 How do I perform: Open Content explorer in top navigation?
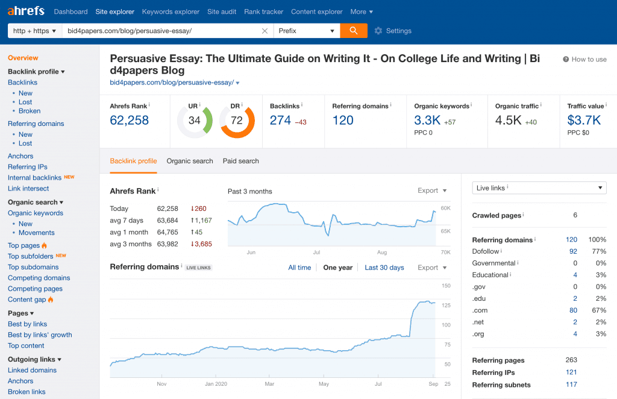point(317,12)
